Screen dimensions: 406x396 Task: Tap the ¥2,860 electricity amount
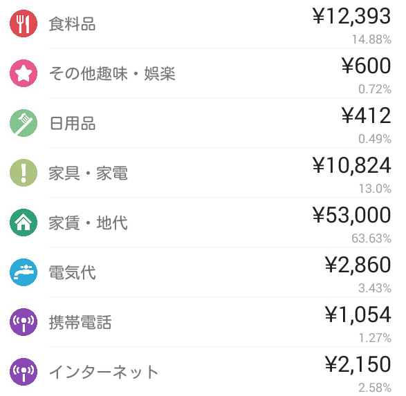tap(358, 265)
